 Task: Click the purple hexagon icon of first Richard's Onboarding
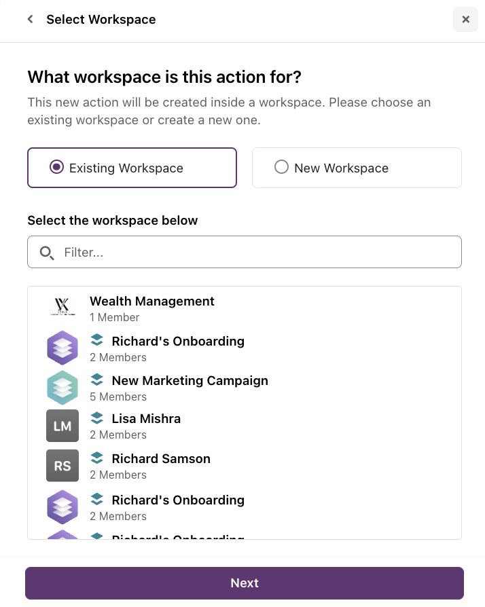click(x=62, y=348)
